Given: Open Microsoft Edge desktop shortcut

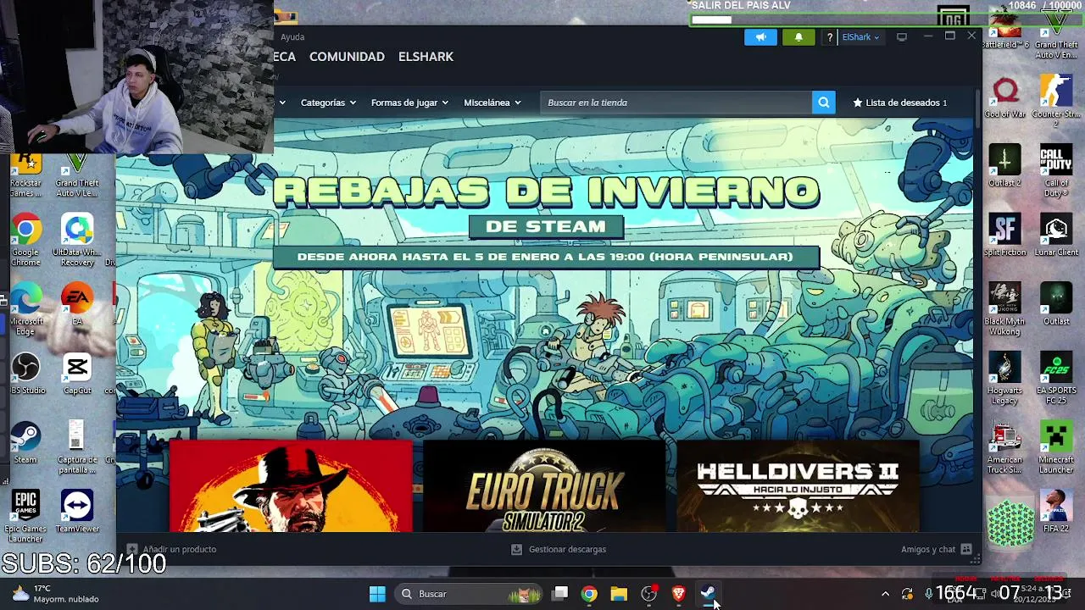Looking at the screenshot, I should [x=25, y=309].
